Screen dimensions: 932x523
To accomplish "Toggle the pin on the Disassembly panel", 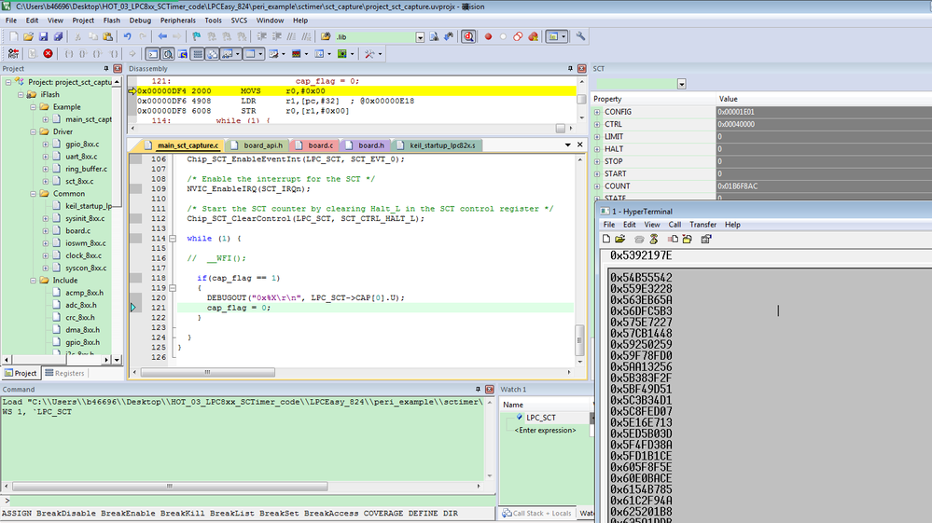I will pyautogui.click(x=570, y=69).
